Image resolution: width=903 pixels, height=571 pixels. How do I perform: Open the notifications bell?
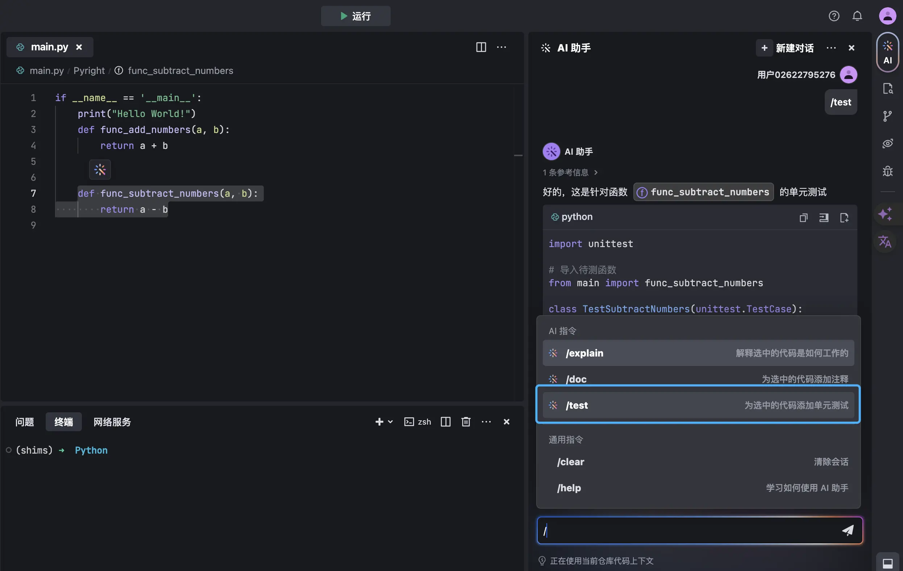[857, 16]
